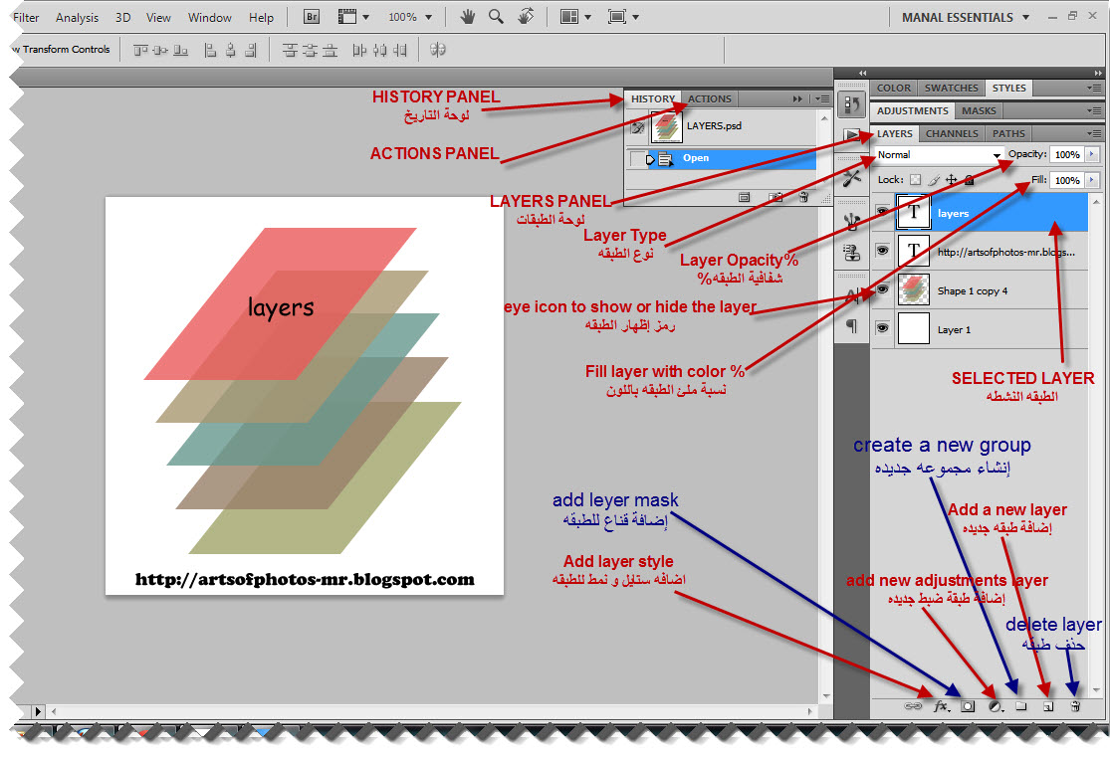Screen dimensions: 1110x761
Task: Click the Shape 1 copy 4 layer thumbnail
Action: [913, 289]
